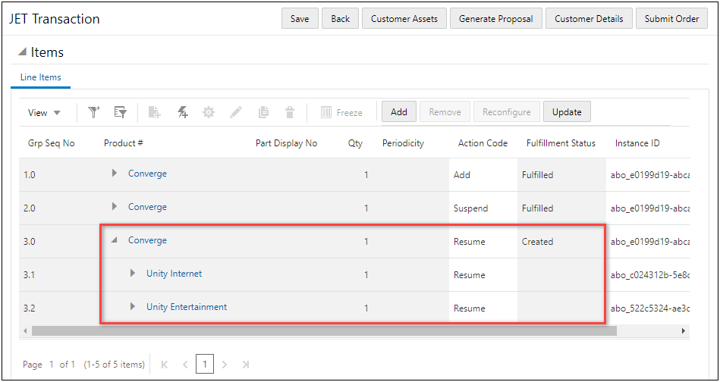Viewport: 720px width, 382px height.
Task: Select the Line Items tab
Action: tap(40, 77)
